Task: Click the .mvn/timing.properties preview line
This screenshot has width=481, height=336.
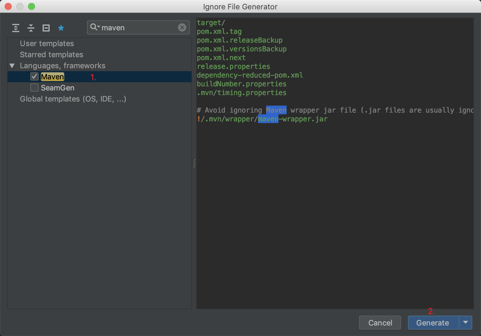Action: [242, 93]
